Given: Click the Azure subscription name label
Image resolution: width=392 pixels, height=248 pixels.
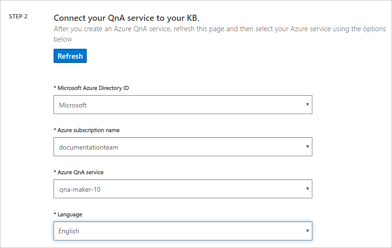Looking at the screenshot, I should pyautogui.click(x=88, y=130).
